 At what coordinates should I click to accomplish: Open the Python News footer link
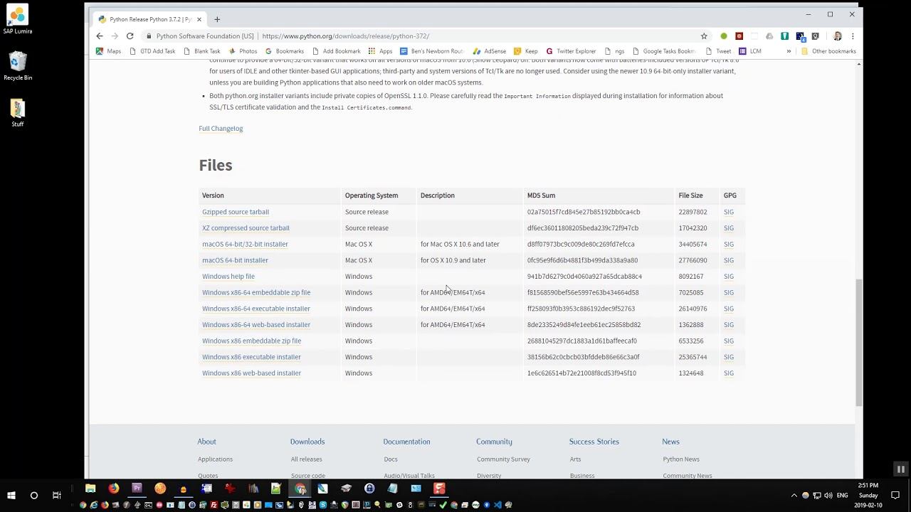point(681,459)
